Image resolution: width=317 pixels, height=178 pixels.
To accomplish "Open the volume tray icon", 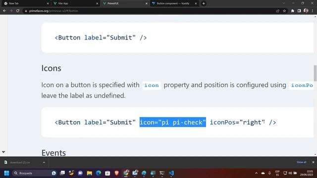I will [x=290, y=173].
